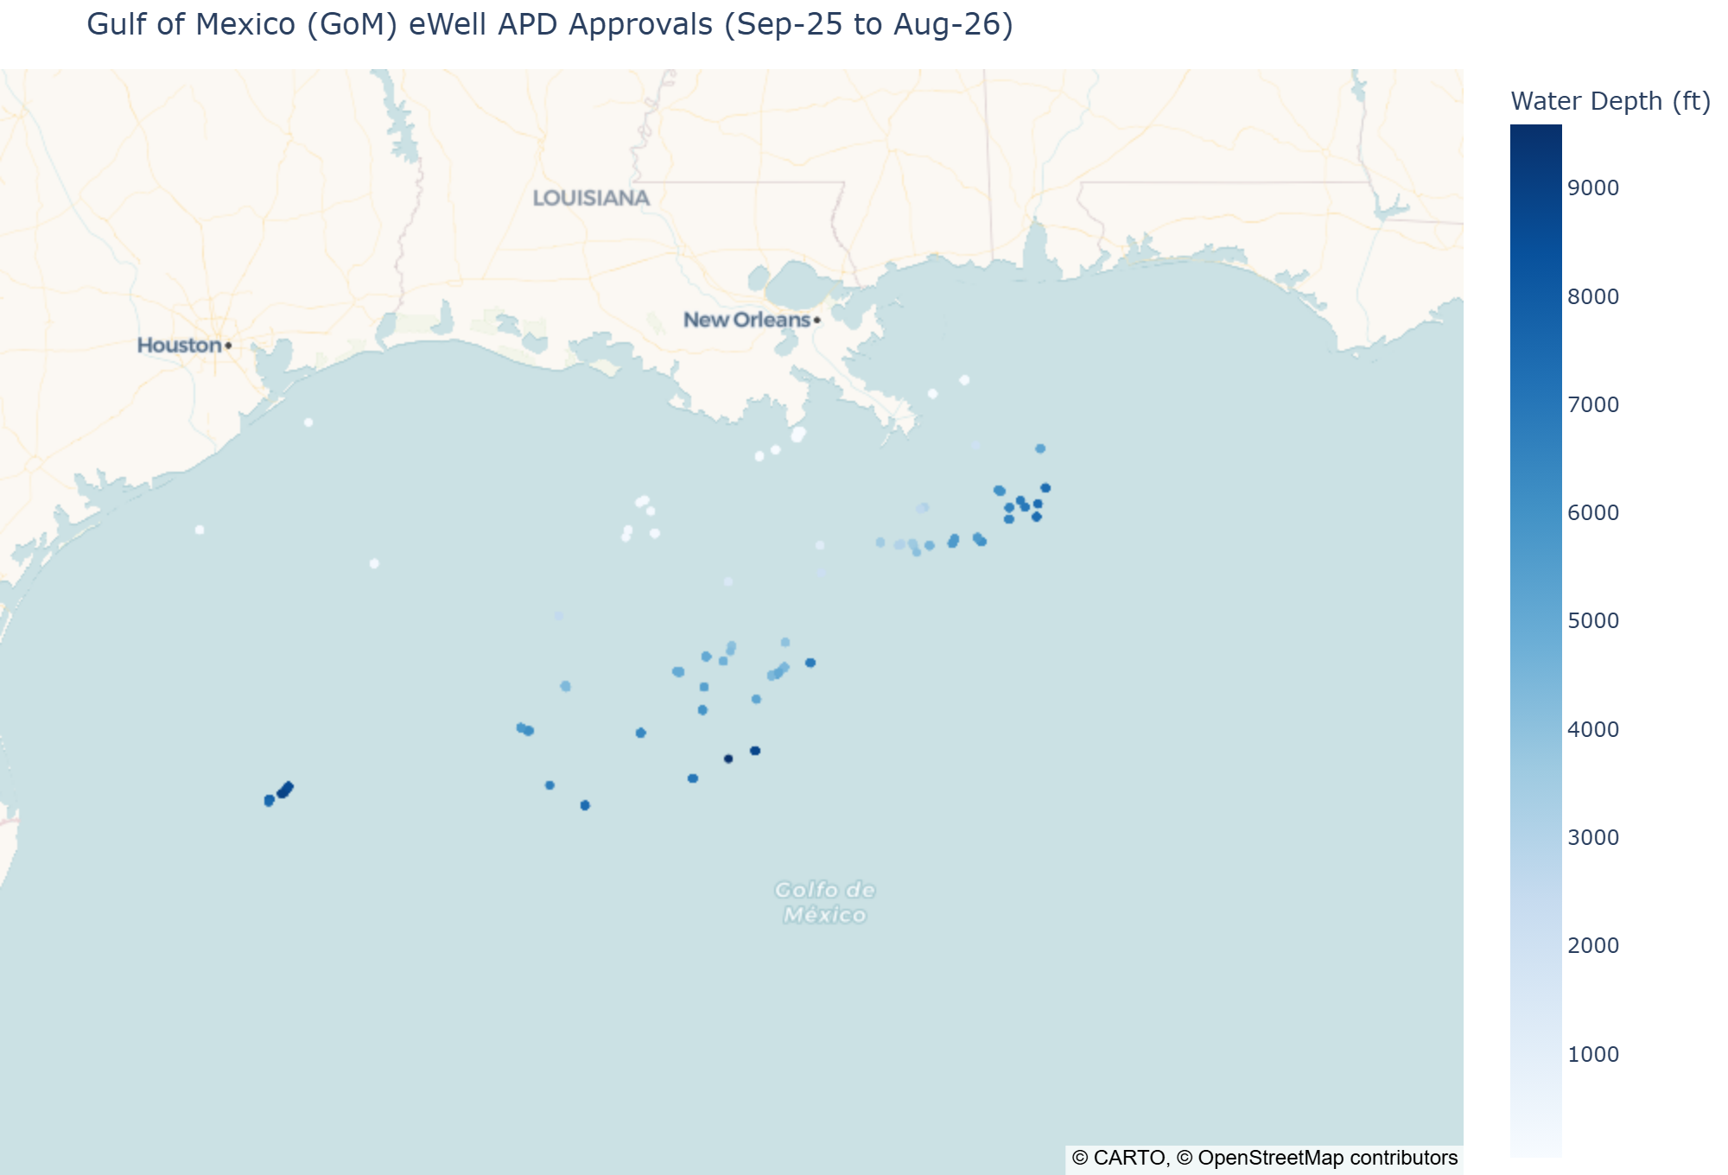The image size is (1728, 1175).
Task: Click the 1000 colorbar tick label
Action: 1593,1054
